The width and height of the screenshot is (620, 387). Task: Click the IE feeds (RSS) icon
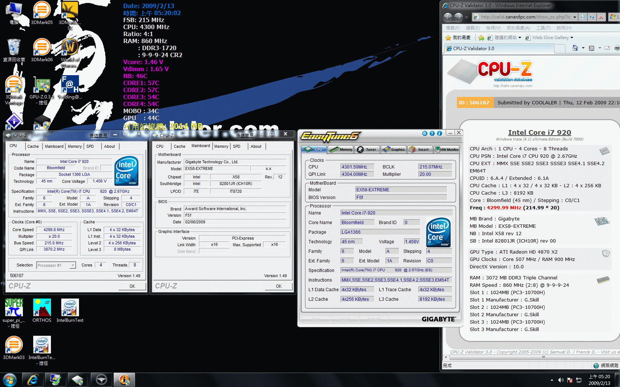(x=592, y=48)
